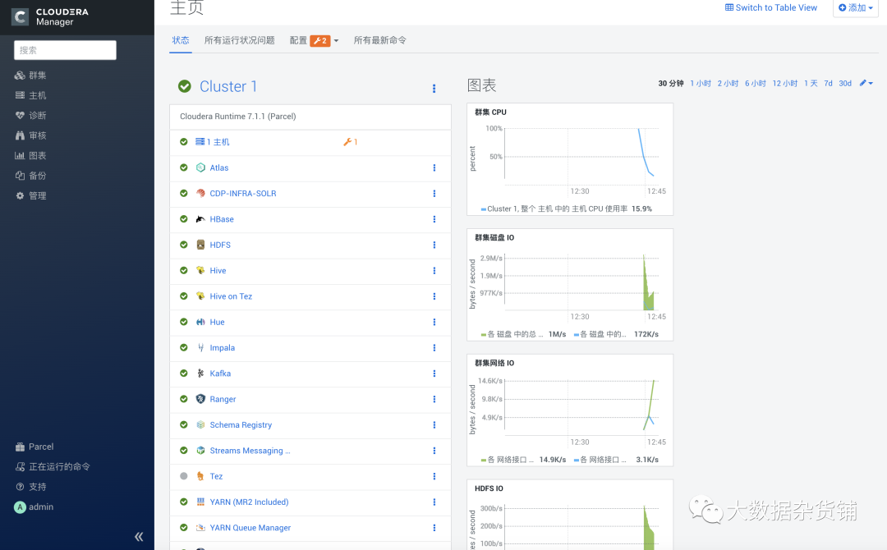Click the HDFS green health status check
This screenshot has height=550, width=887.
[x=184, y=245]
